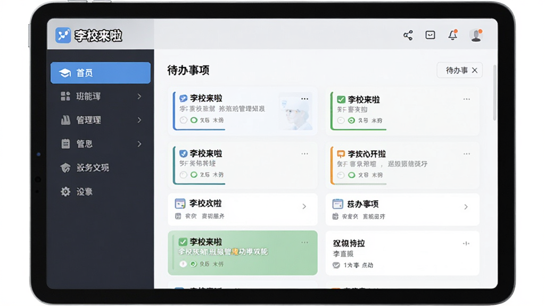The height and width of the screenshot is (306, 545).
Task: Click small icon under 茲办事项 title
Action: click(335, 217)
